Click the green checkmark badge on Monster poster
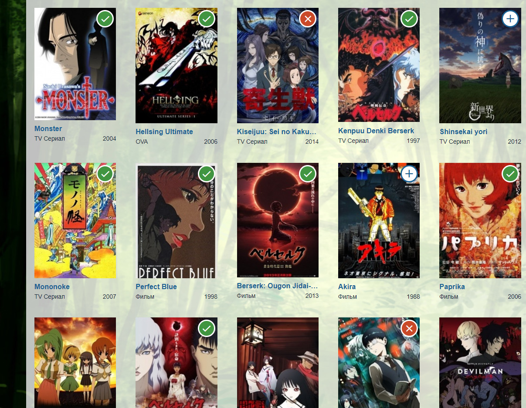Image resolution: width=526 pixels, height=408 pixels. (105, 19)
